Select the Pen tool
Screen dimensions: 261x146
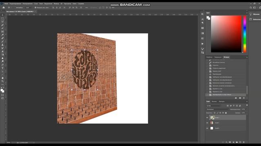pyautogui.click(x=2, y=65)
